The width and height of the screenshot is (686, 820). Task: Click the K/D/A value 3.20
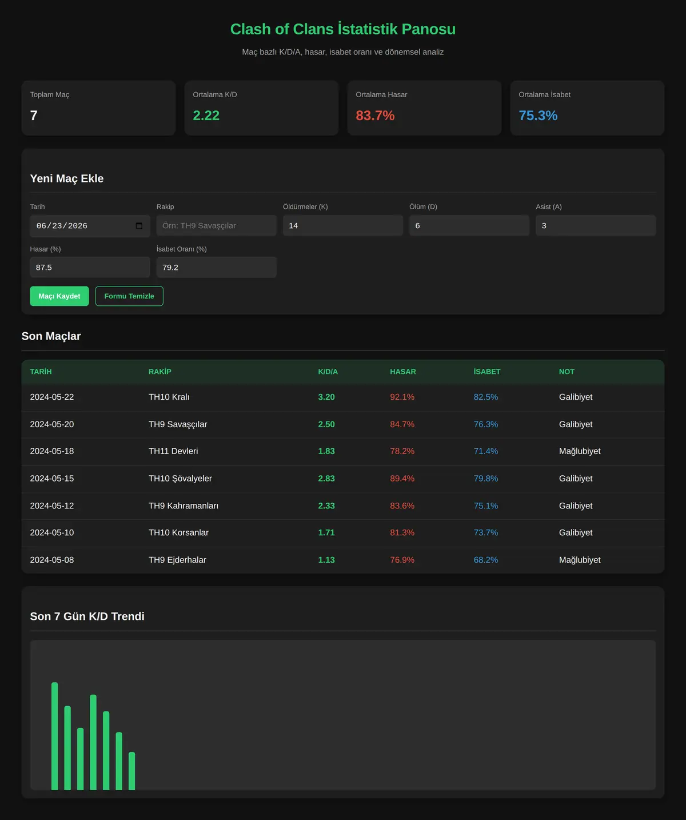(x=326, y=397)
